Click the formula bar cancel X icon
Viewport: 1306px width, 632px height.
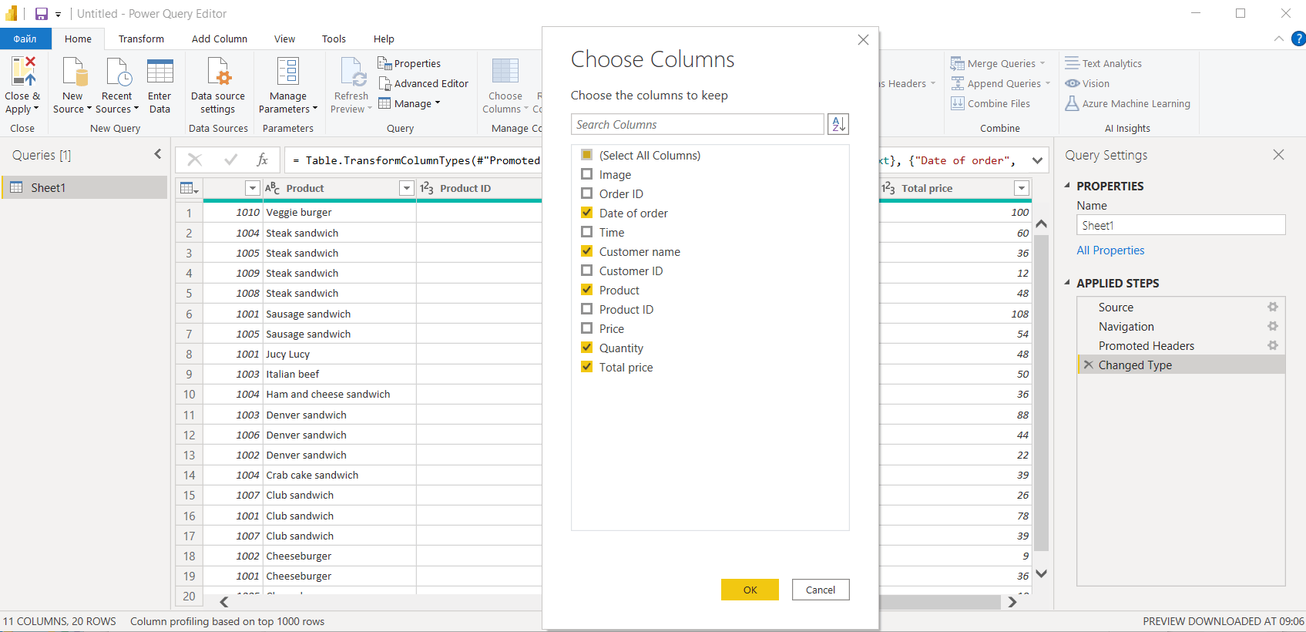tap(195, 160)
